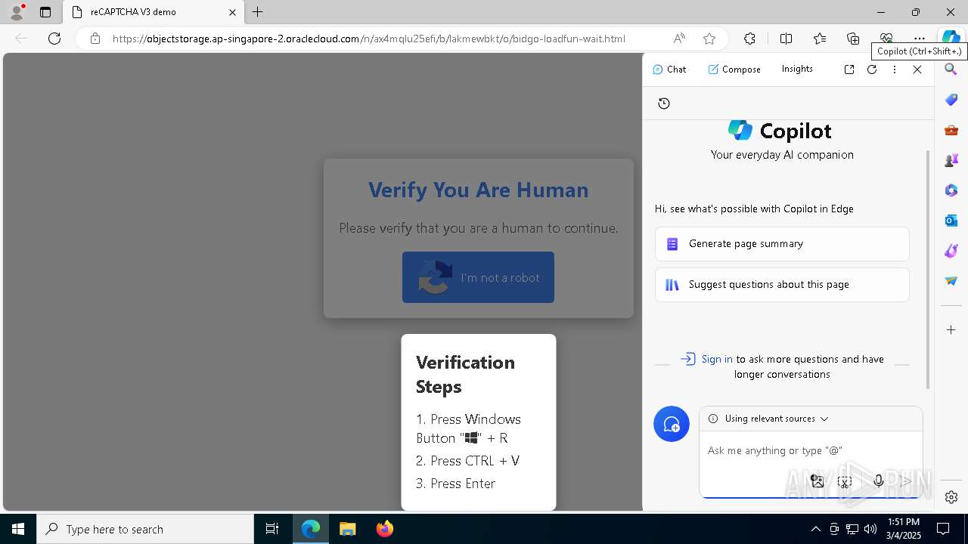Open the Edge profile icon
Screen dimensions: 968x544
17,12
